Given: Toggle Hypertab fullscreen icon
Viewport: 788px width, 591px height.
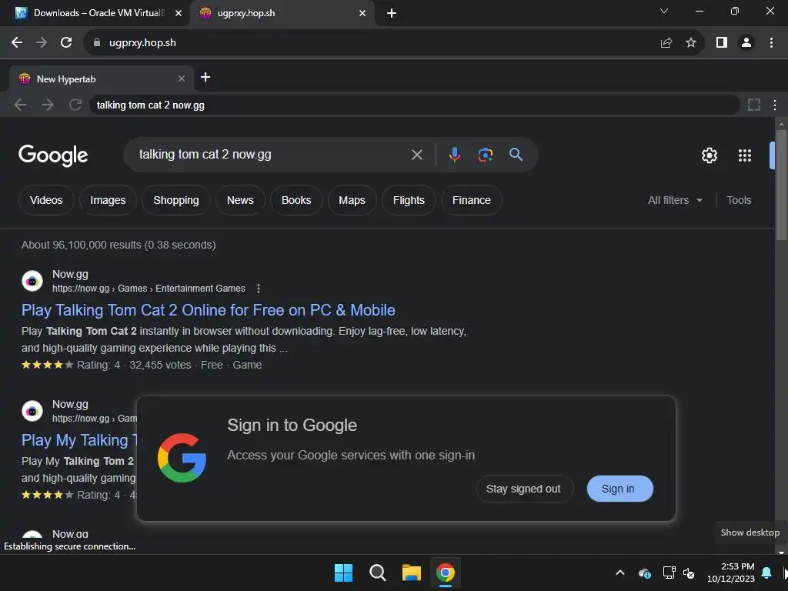Looking at the screenshot, I should point(754,105).
